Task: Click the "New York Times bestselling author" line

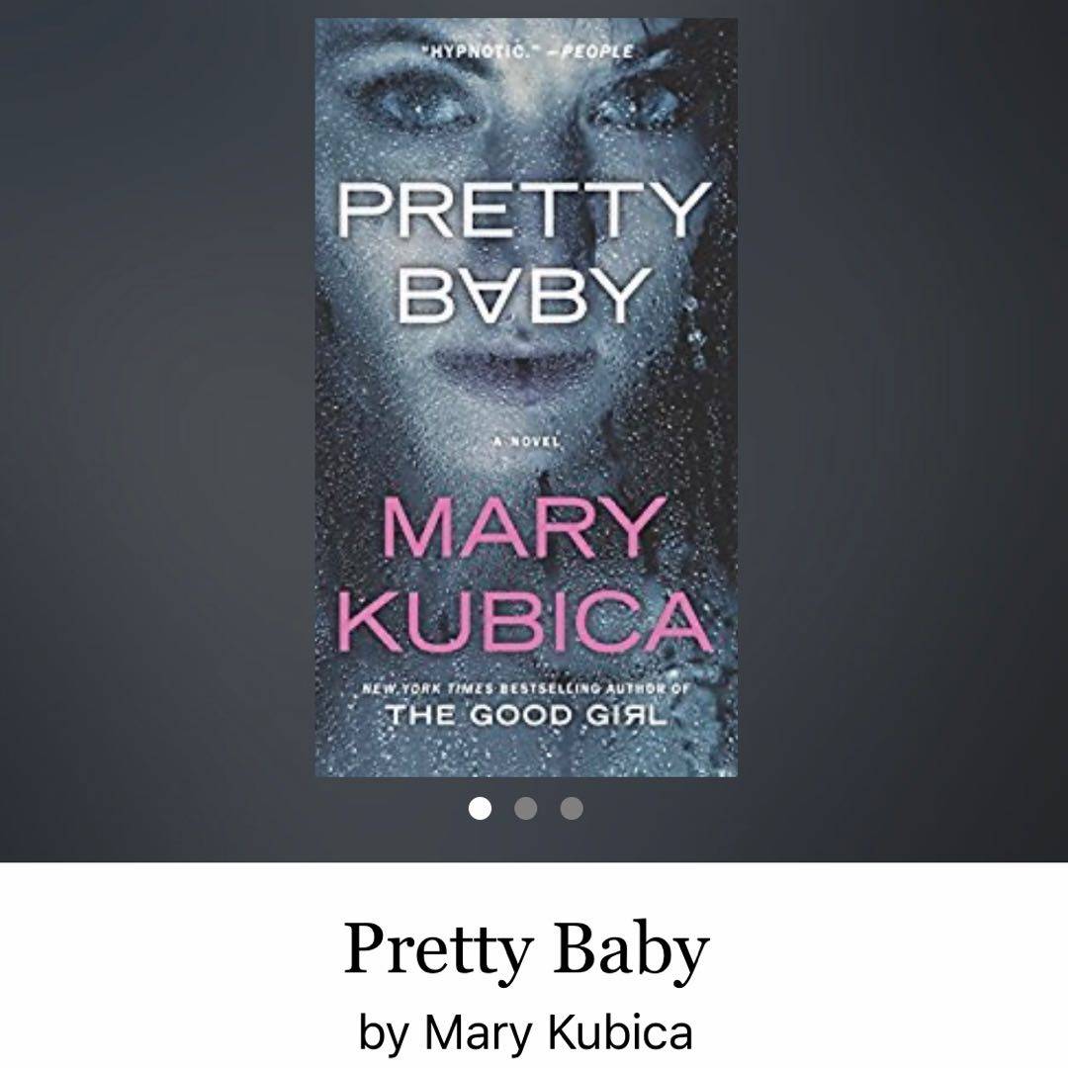Action: point(525,688)
